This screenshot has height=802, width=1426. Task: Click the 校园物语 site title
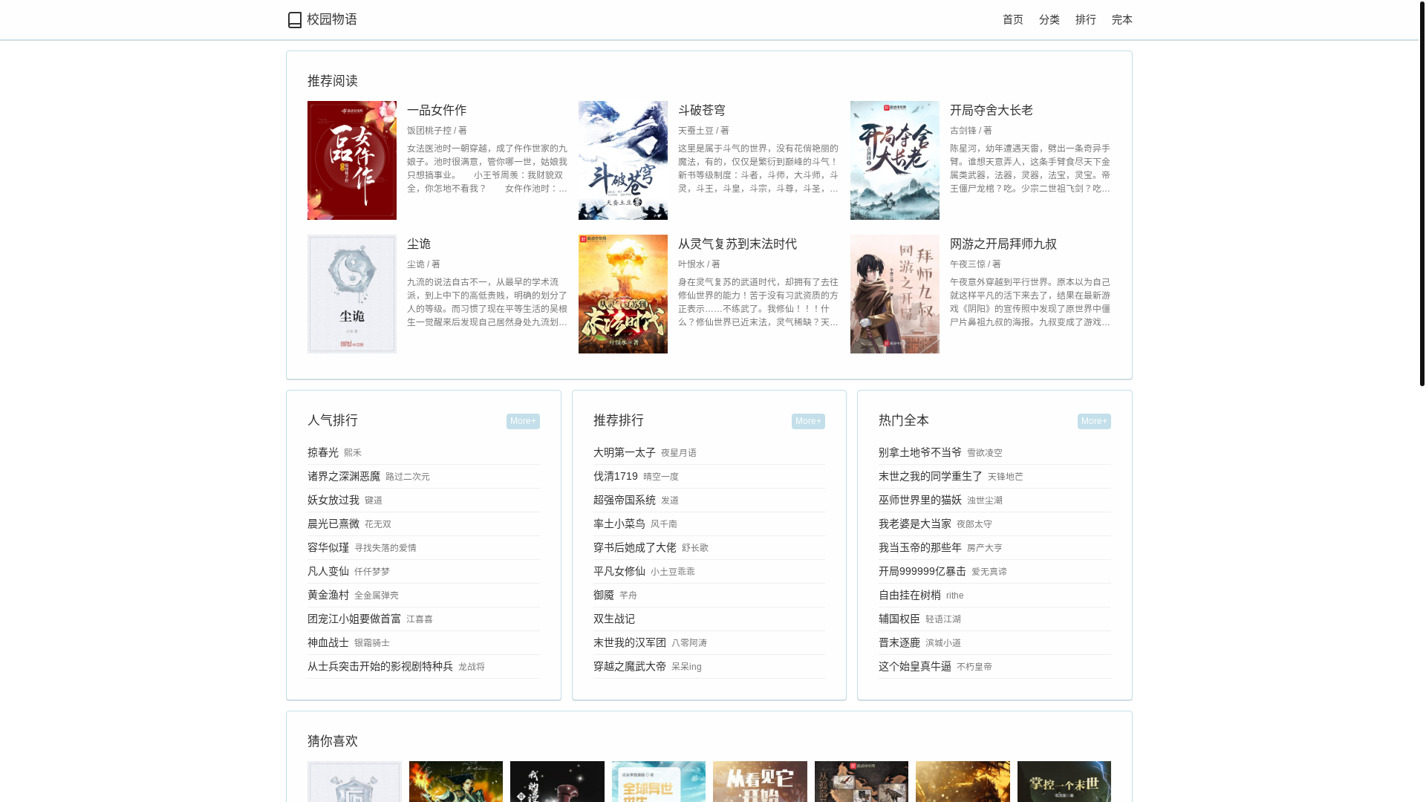[332, 19]
